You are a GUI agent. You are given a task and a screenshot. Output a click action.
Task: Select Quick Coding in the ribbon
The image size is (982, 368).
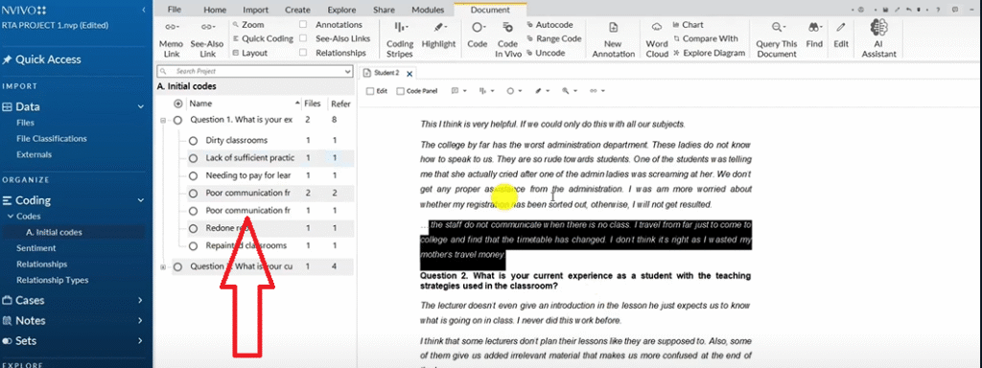point(263,38)
